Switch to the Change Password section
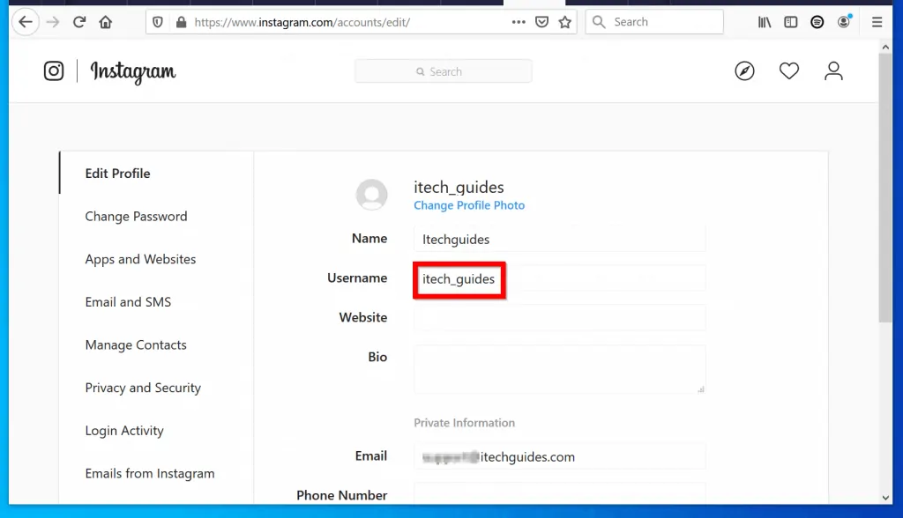903x518 pixels. 136,216
